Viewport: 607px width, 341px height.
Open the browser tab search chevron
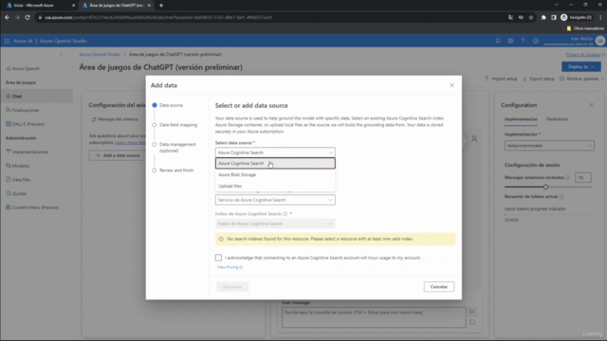pyautogui.click(x=557, y=5)
